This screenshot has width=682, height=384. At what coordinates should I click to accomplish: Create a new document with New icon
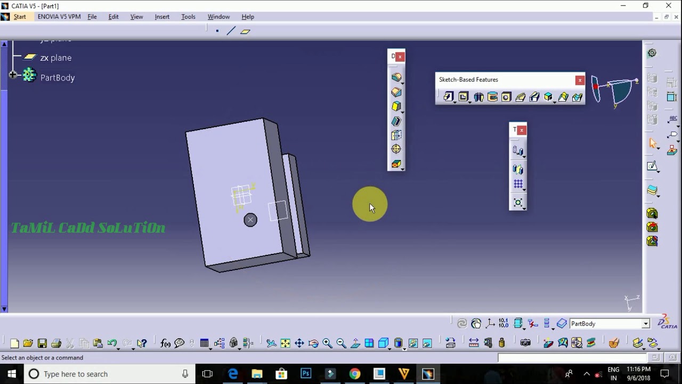pyautogui.click(x=14, y=343)
